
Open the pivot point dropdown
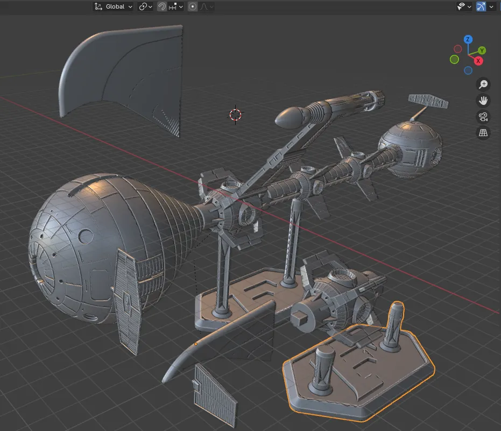[x=146, y=6]
